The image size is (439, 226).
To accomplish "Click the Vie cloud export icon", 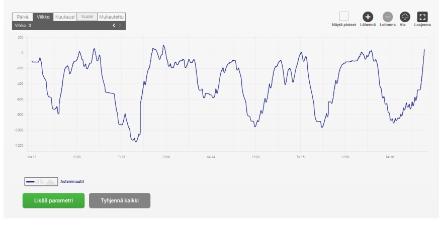I will point(405,17).
